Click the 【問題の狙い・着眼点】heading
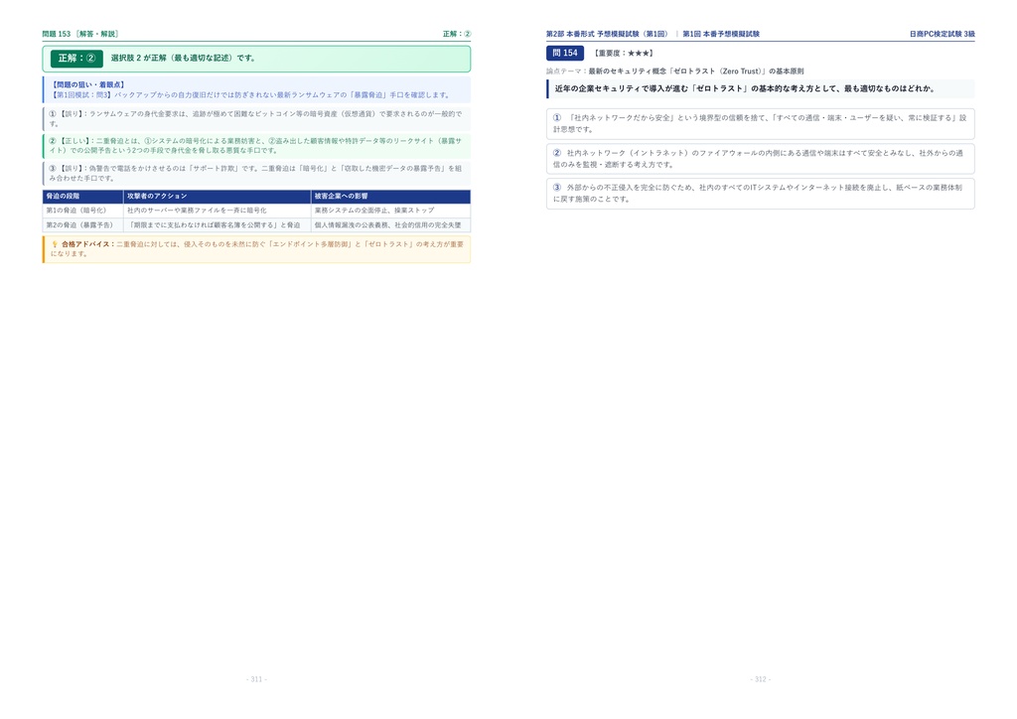The image size is (1017, 719). (88, 85)
